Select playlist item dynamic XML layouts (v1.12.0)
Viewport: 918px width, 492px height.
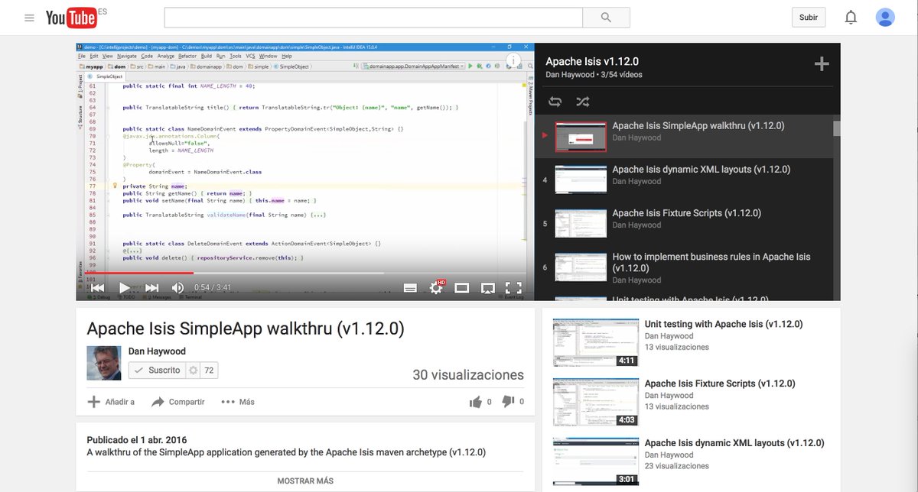[684, 180]
